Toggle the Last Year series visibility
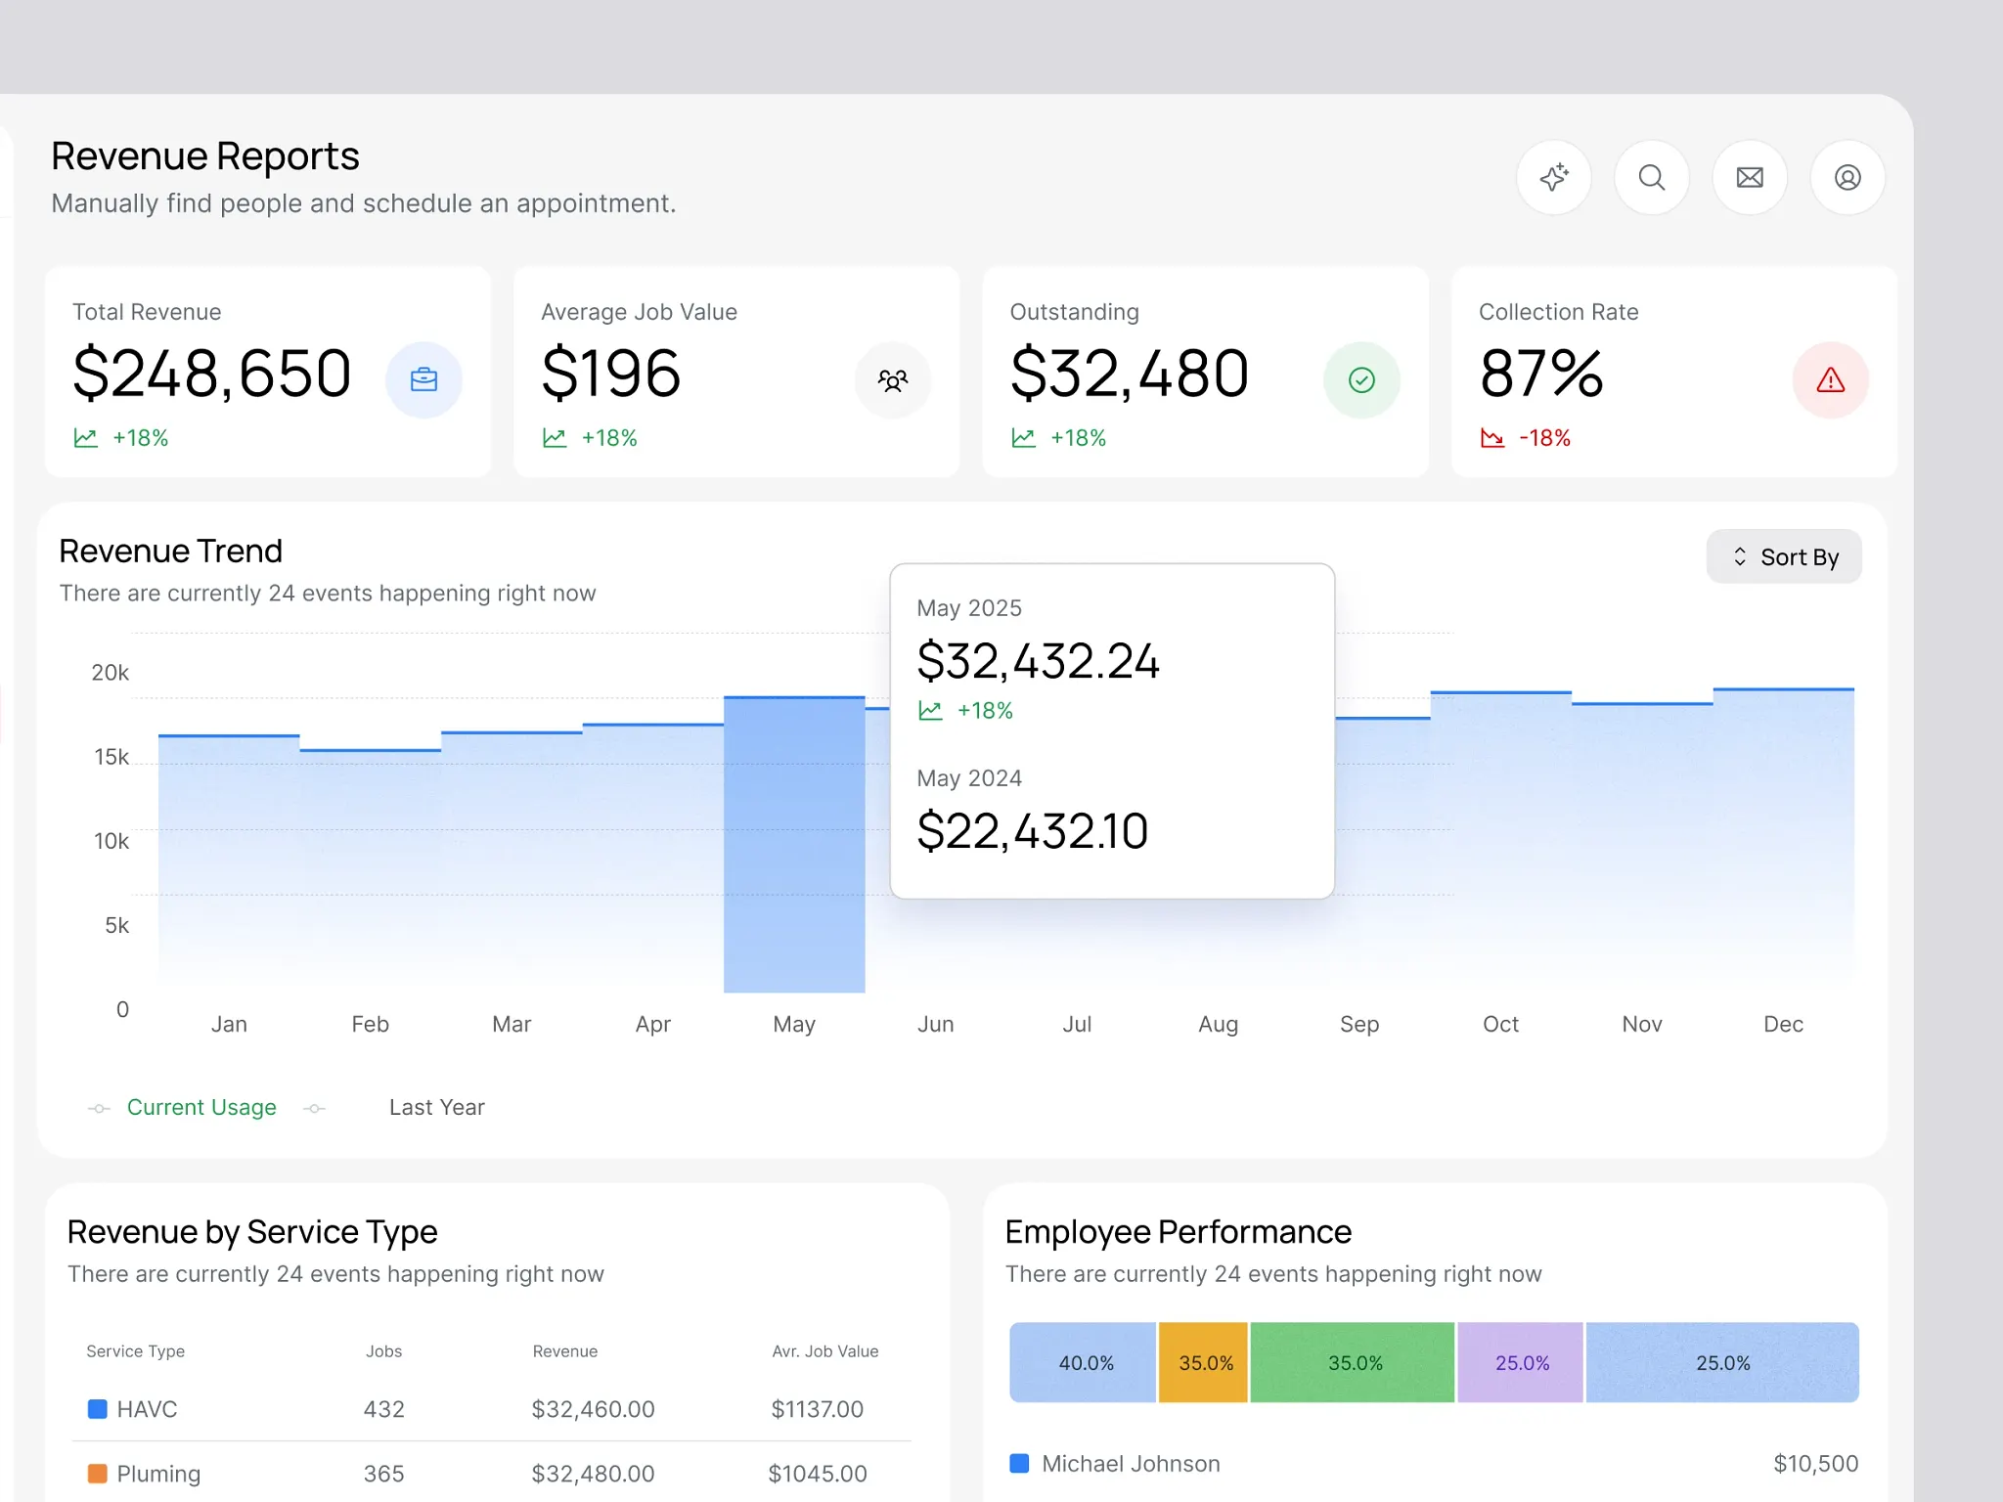The height and width of the screenshot is (1502, 2003). [315, 1108]
